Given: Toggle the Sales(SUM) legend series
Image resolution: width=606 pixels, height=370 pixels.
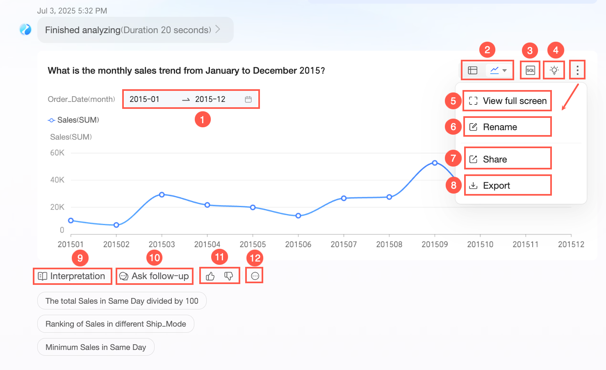Looking at the screenshot, I should [74, 120].
